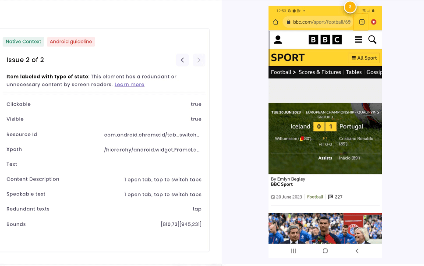Tap the Android recent apps button
424x266 pixels.
tap(293, 251)
